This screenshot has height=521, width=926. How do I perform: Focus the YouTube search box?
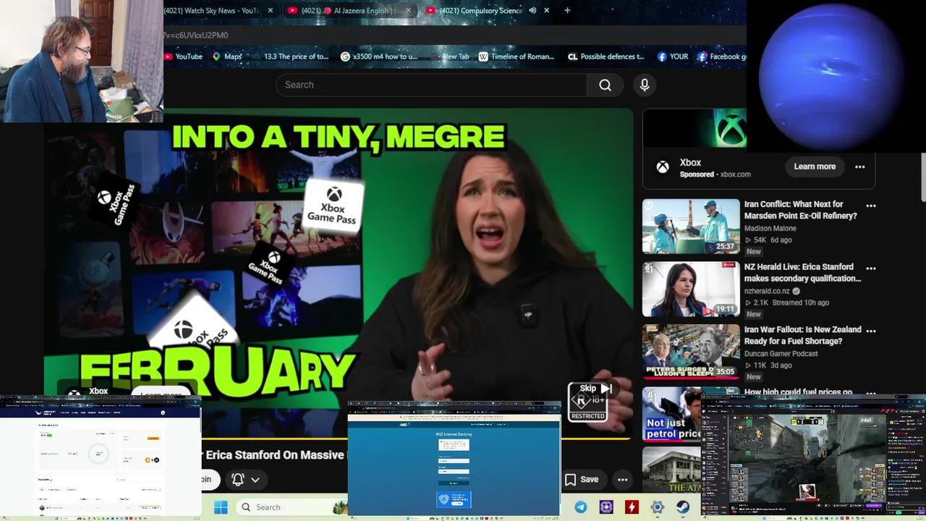[x=431, y=85]
